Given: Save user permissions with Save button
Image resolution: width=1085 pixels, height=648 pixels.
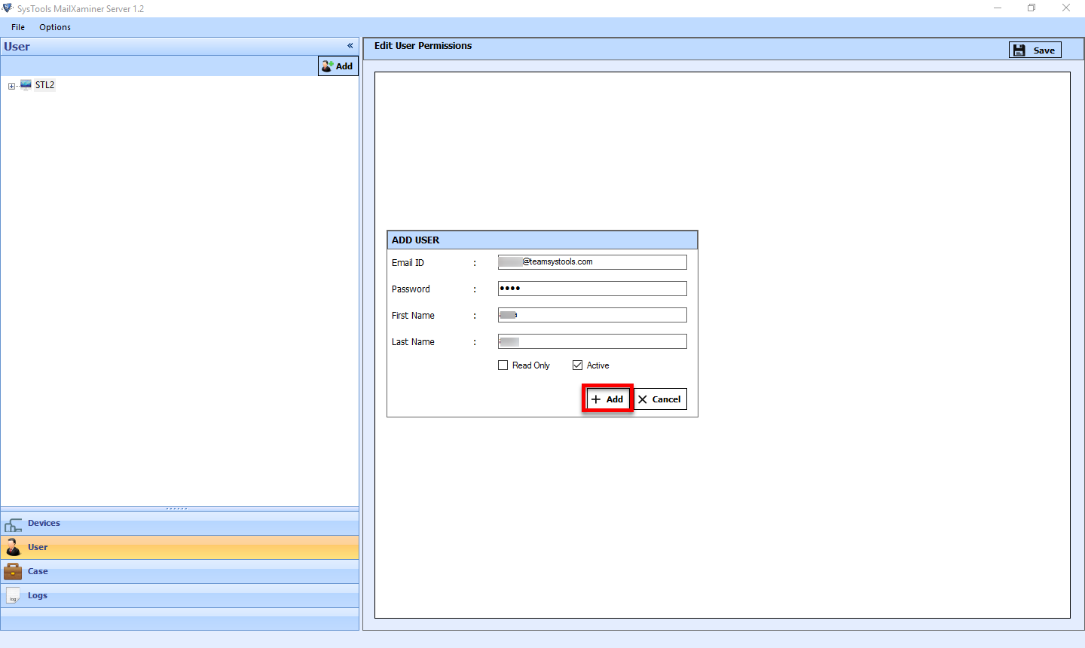Looking at the screenshot, I should pyautogui.click(x=1035, y=50).
